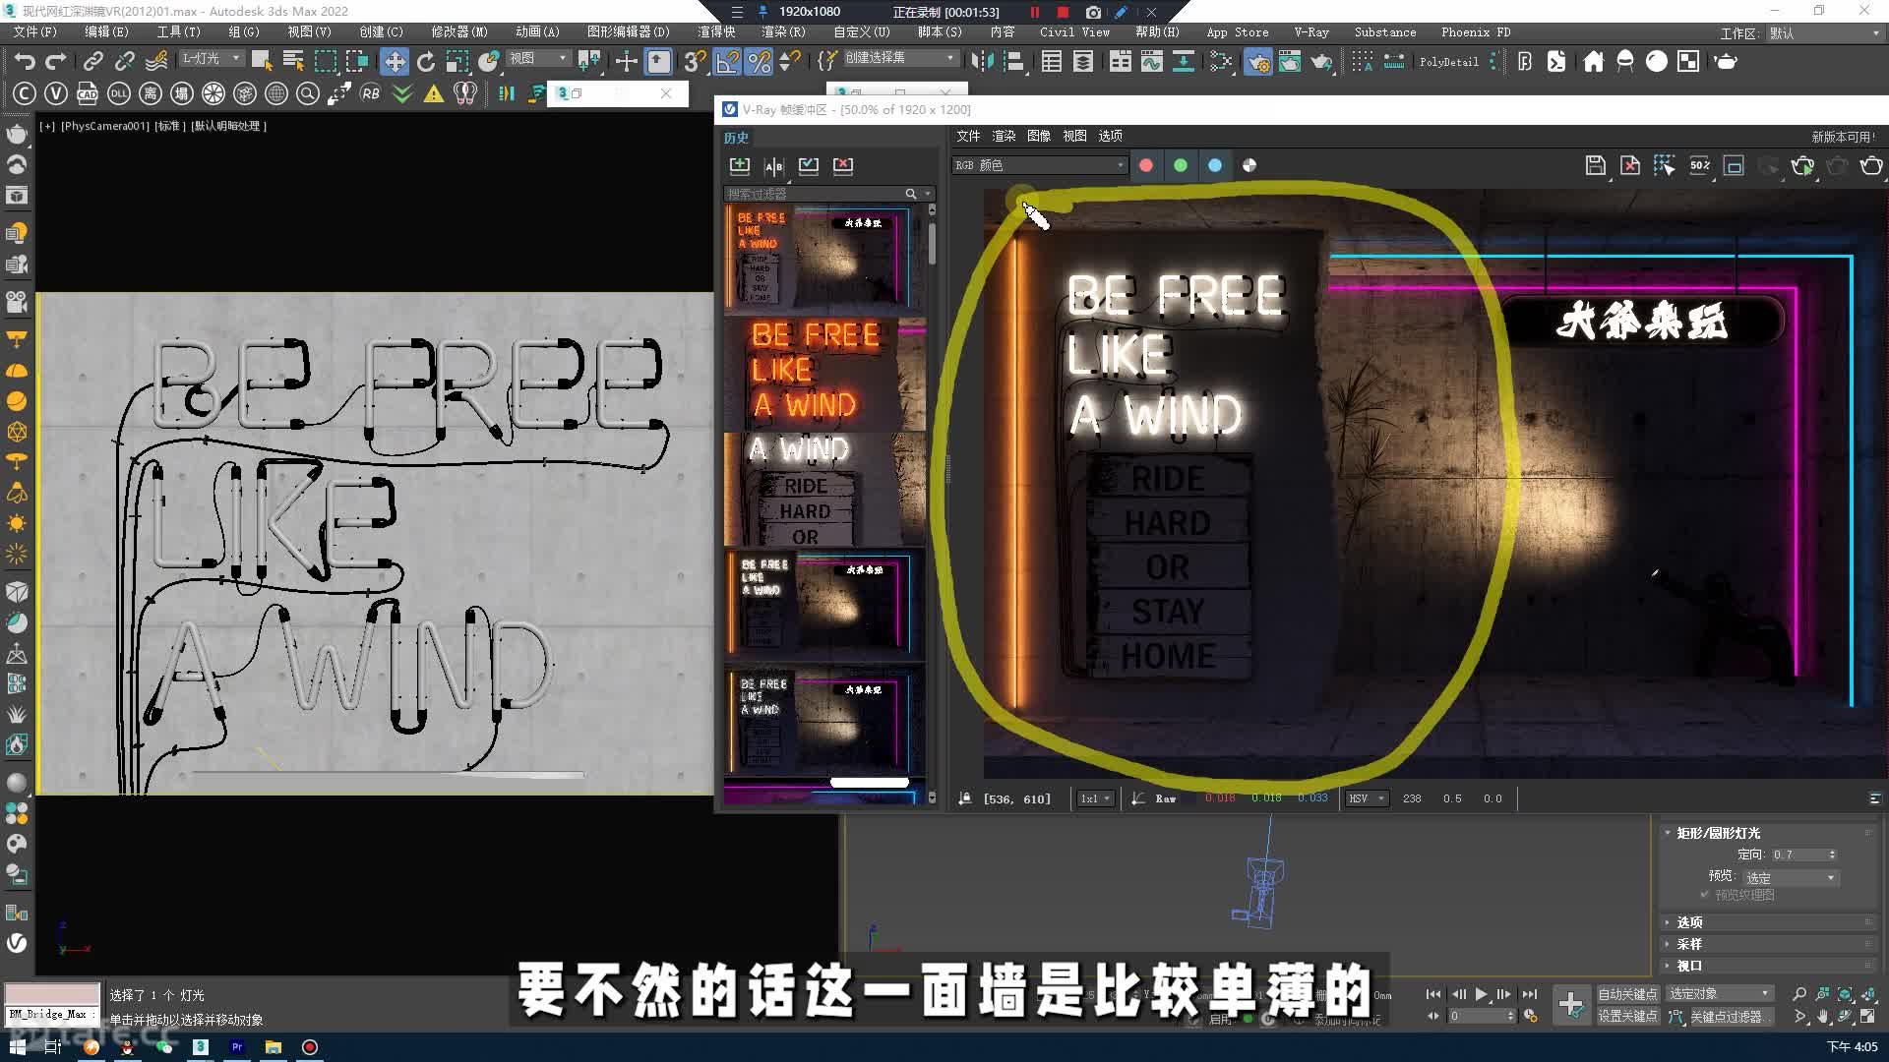Select the Link tool in main toolbar
1889x1062 pixels.
[92, 61]
